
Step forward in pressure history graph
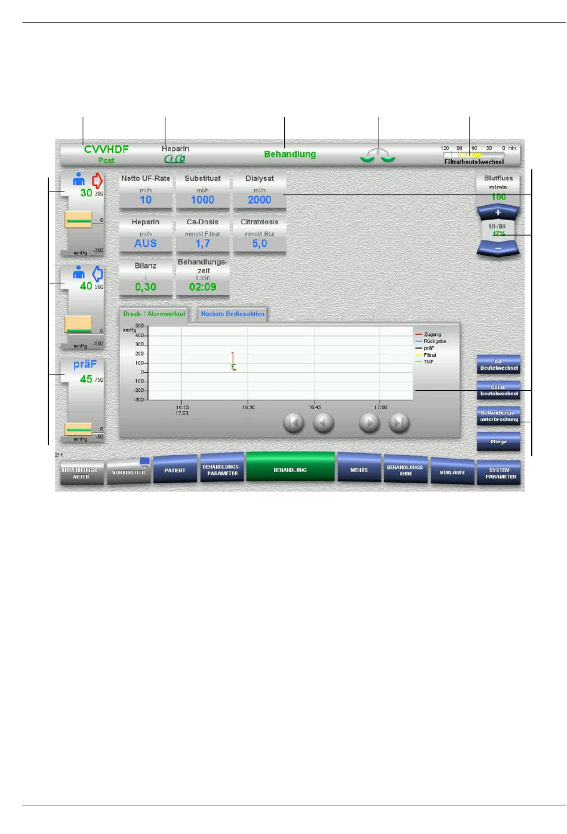pos(369,423)
